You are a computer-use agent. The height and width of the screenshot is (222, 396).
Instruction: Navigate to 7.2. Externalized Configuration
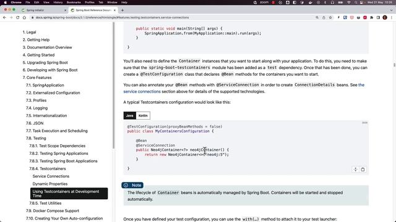(x=53, y=92)
